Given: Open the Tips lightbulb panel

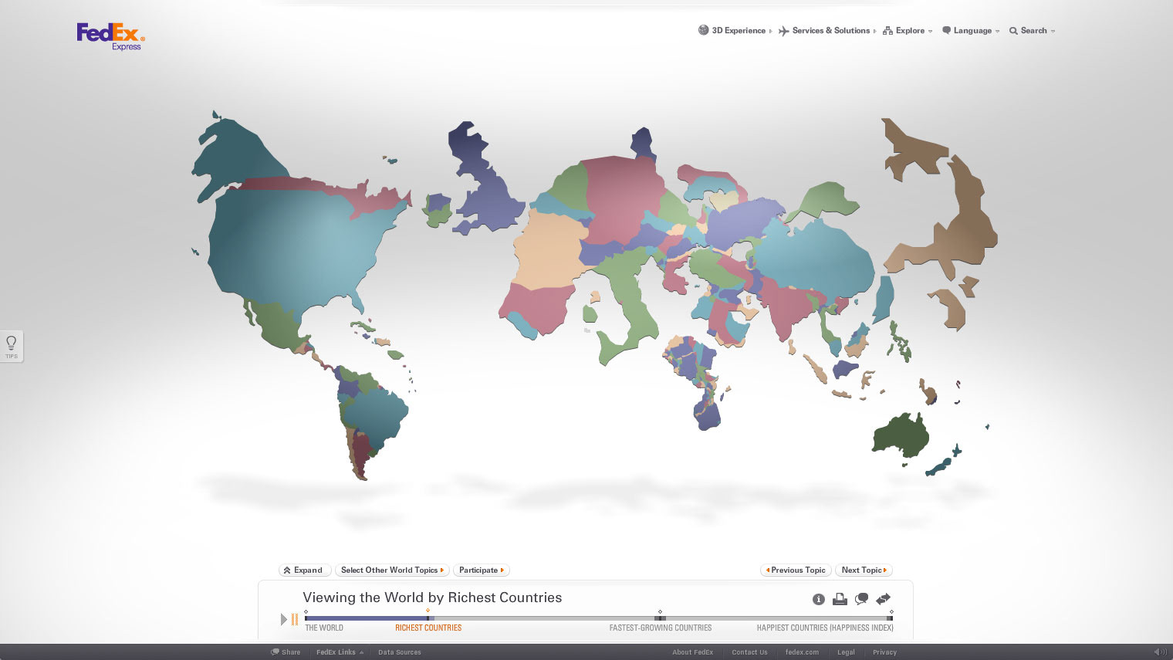Looking at the screenshot, I should pos(12,346).
